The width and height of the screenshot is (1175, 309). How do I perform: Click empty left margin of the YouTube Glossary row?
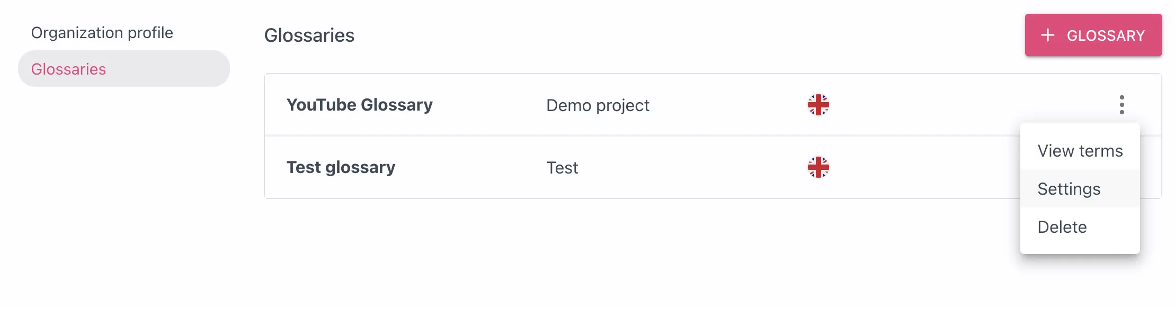coord(274,105)
